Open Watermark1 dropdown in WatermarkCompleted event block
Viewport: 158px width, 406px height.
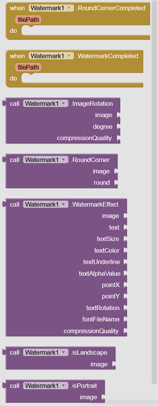tap(51, 56)
